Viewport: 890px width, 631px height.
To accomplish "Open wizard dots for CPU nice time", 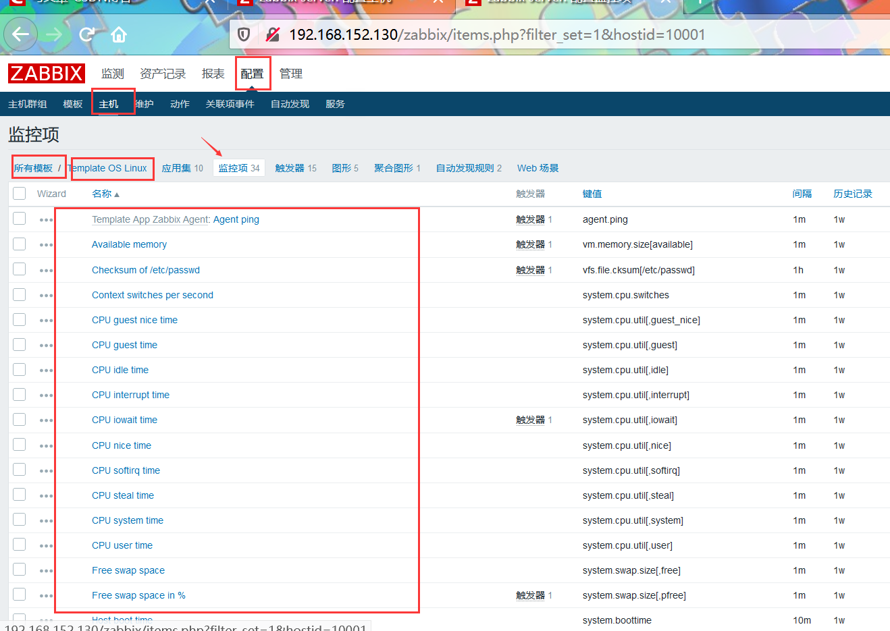I will [46, 446].
